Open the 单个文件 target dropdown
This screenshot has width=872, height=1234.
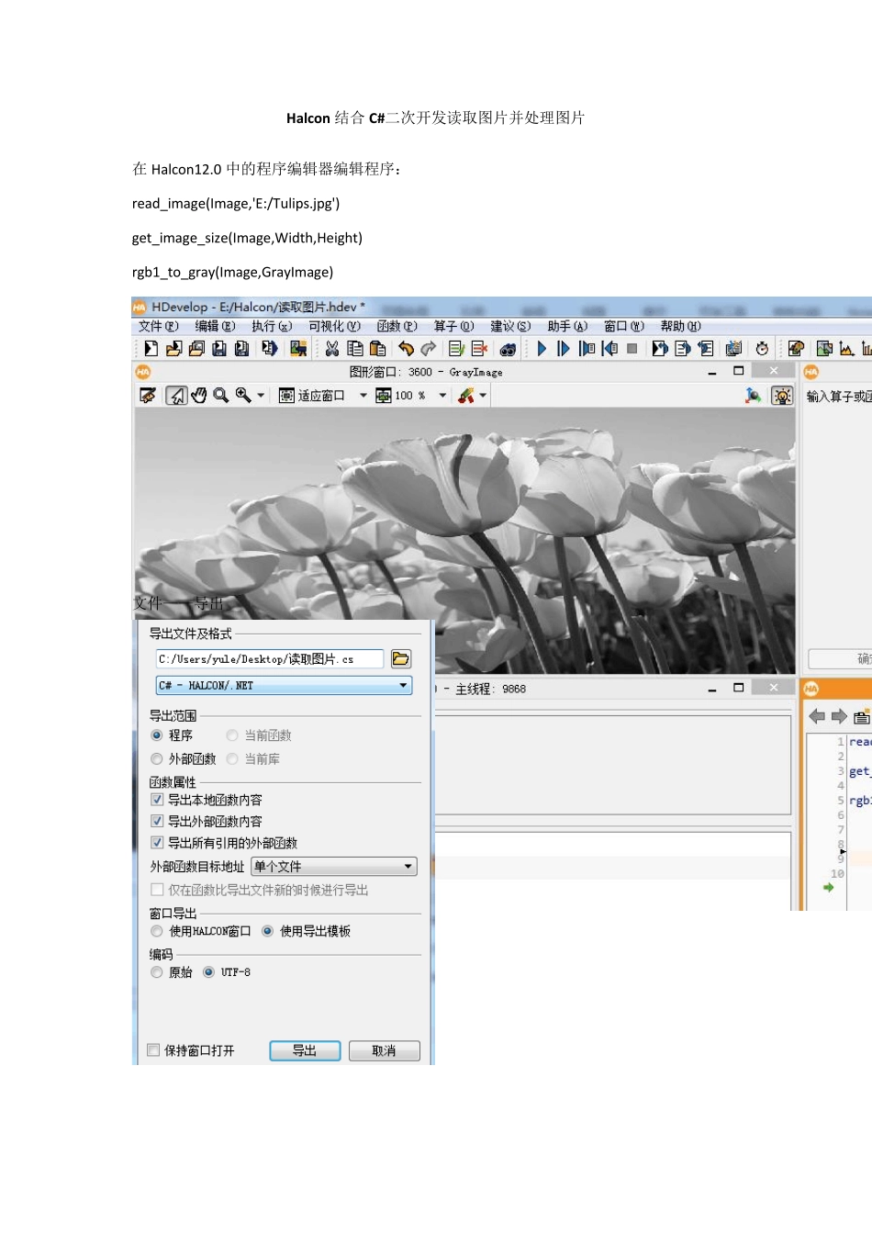334,867
